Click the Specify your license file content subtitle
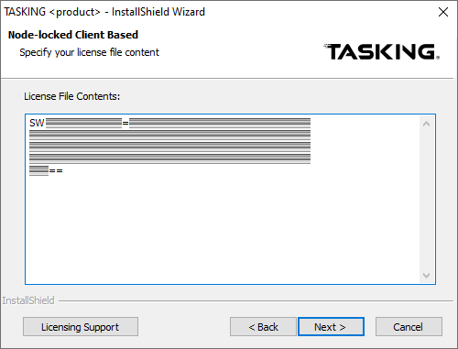This screenshot has height=349, width=458. (89, 52)
